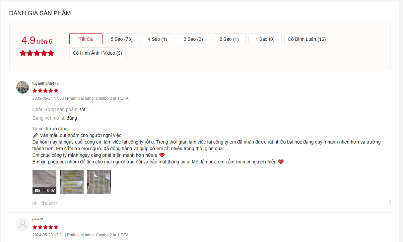Click tuyenthanh472's five-star review rating
The image size is (403, 242).
click(45, 91)
